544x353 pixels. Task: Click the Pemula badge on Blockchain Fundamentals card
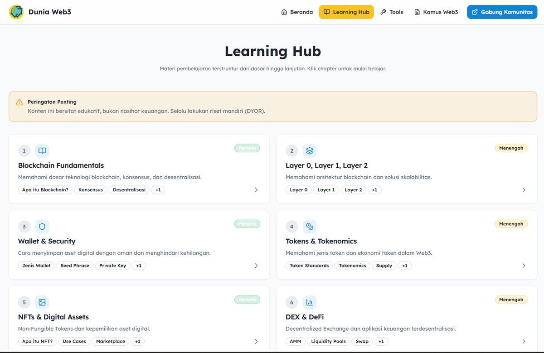click(248, 148)
